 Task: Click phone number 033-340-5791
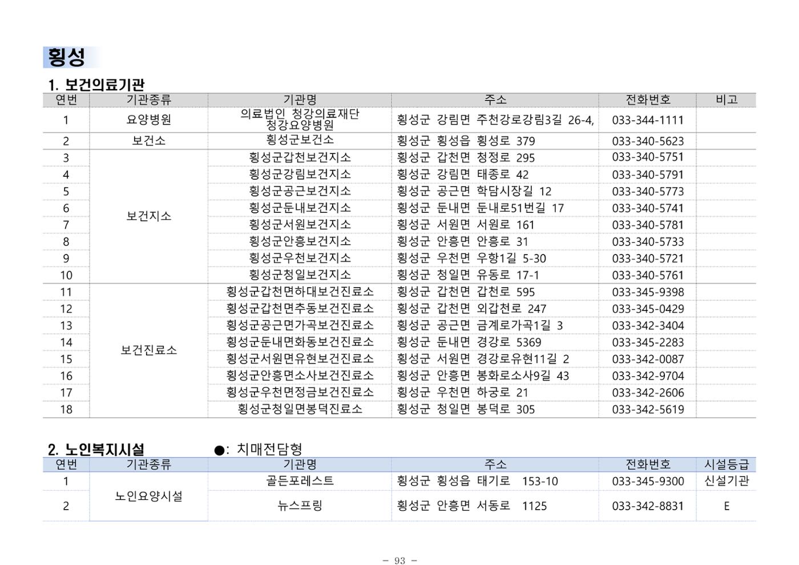pyautogui.click(x=648, y=175)
